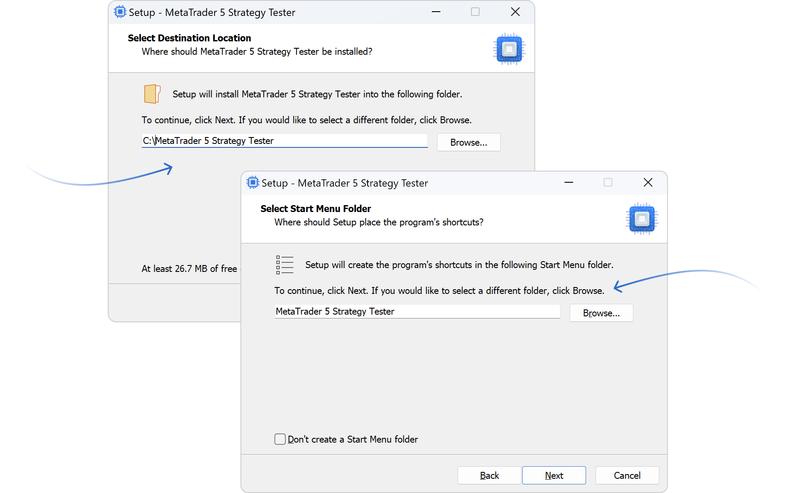
Task: Click the front window title 'Setup - MetaTrader 5 Strategy Tester'
Action: click(x=345, y=183)
